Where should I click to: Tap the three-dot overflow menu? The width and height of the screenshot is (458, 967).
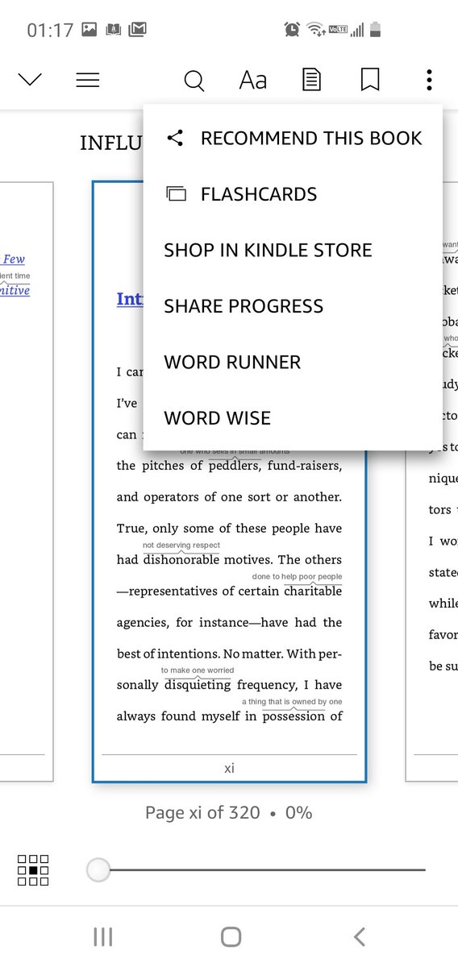[x=429, y=80]
